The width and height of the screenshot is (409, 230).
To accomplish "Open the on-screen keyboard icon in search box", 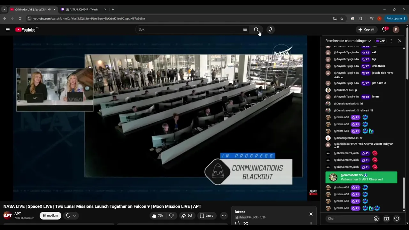I will [245, 30].
